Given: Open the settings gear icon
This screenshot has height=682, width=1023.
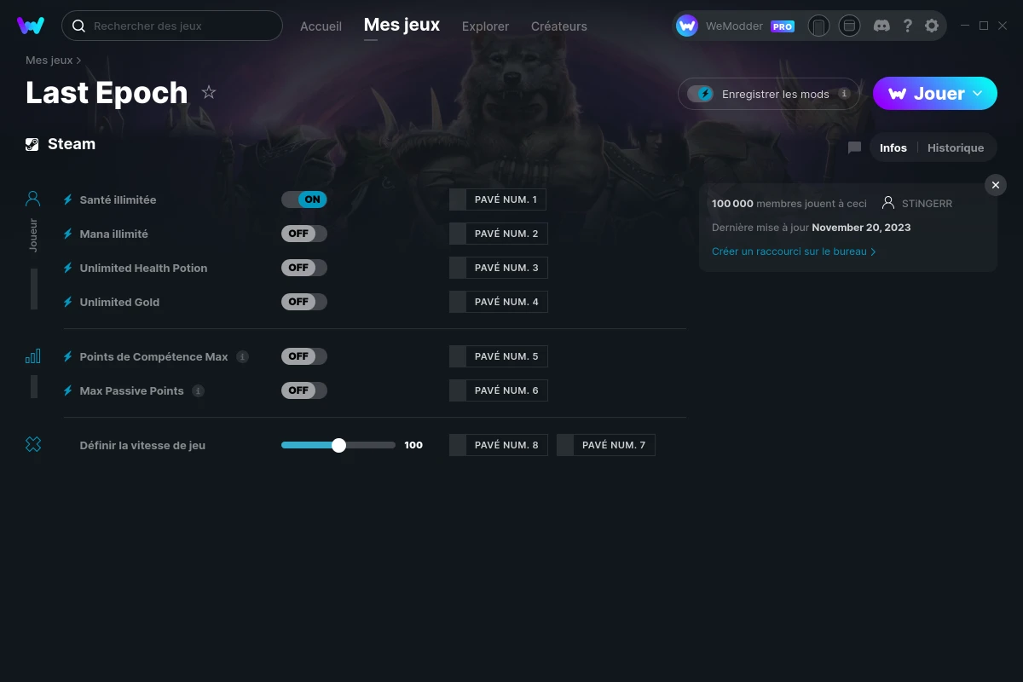Looking at the screenshot, I should tap(932, 26).
